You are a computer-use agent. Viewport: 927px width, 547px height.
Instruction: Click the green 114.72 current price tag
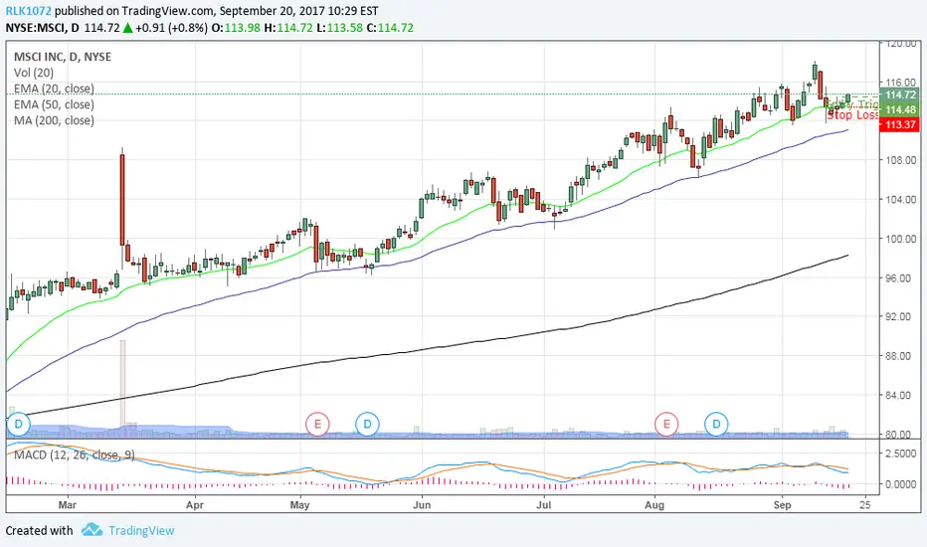click(898, 94)
